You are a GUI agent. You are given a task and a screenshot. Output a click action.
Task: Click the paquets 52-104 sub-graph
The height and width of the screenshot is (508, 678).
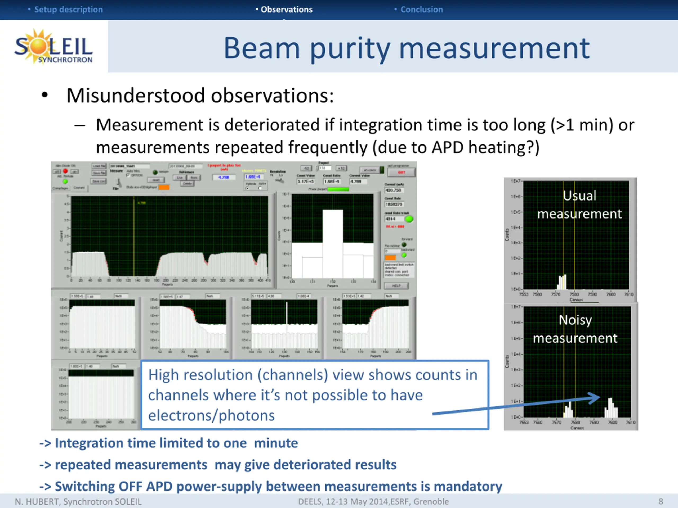[193, 324]
